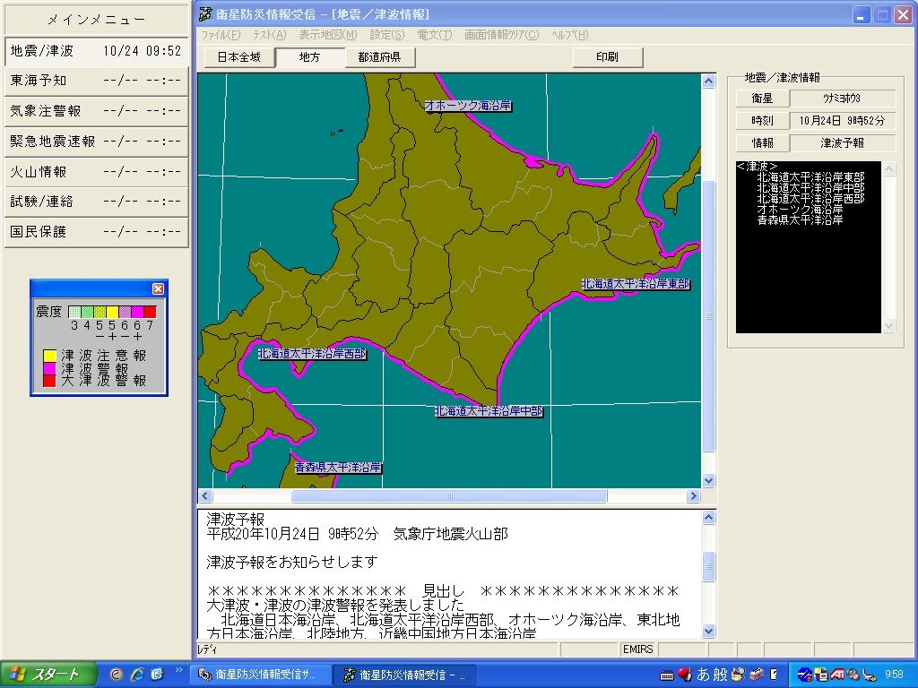Open the 表示地図(M) menu
918x688 pixels.
(328, 35)
